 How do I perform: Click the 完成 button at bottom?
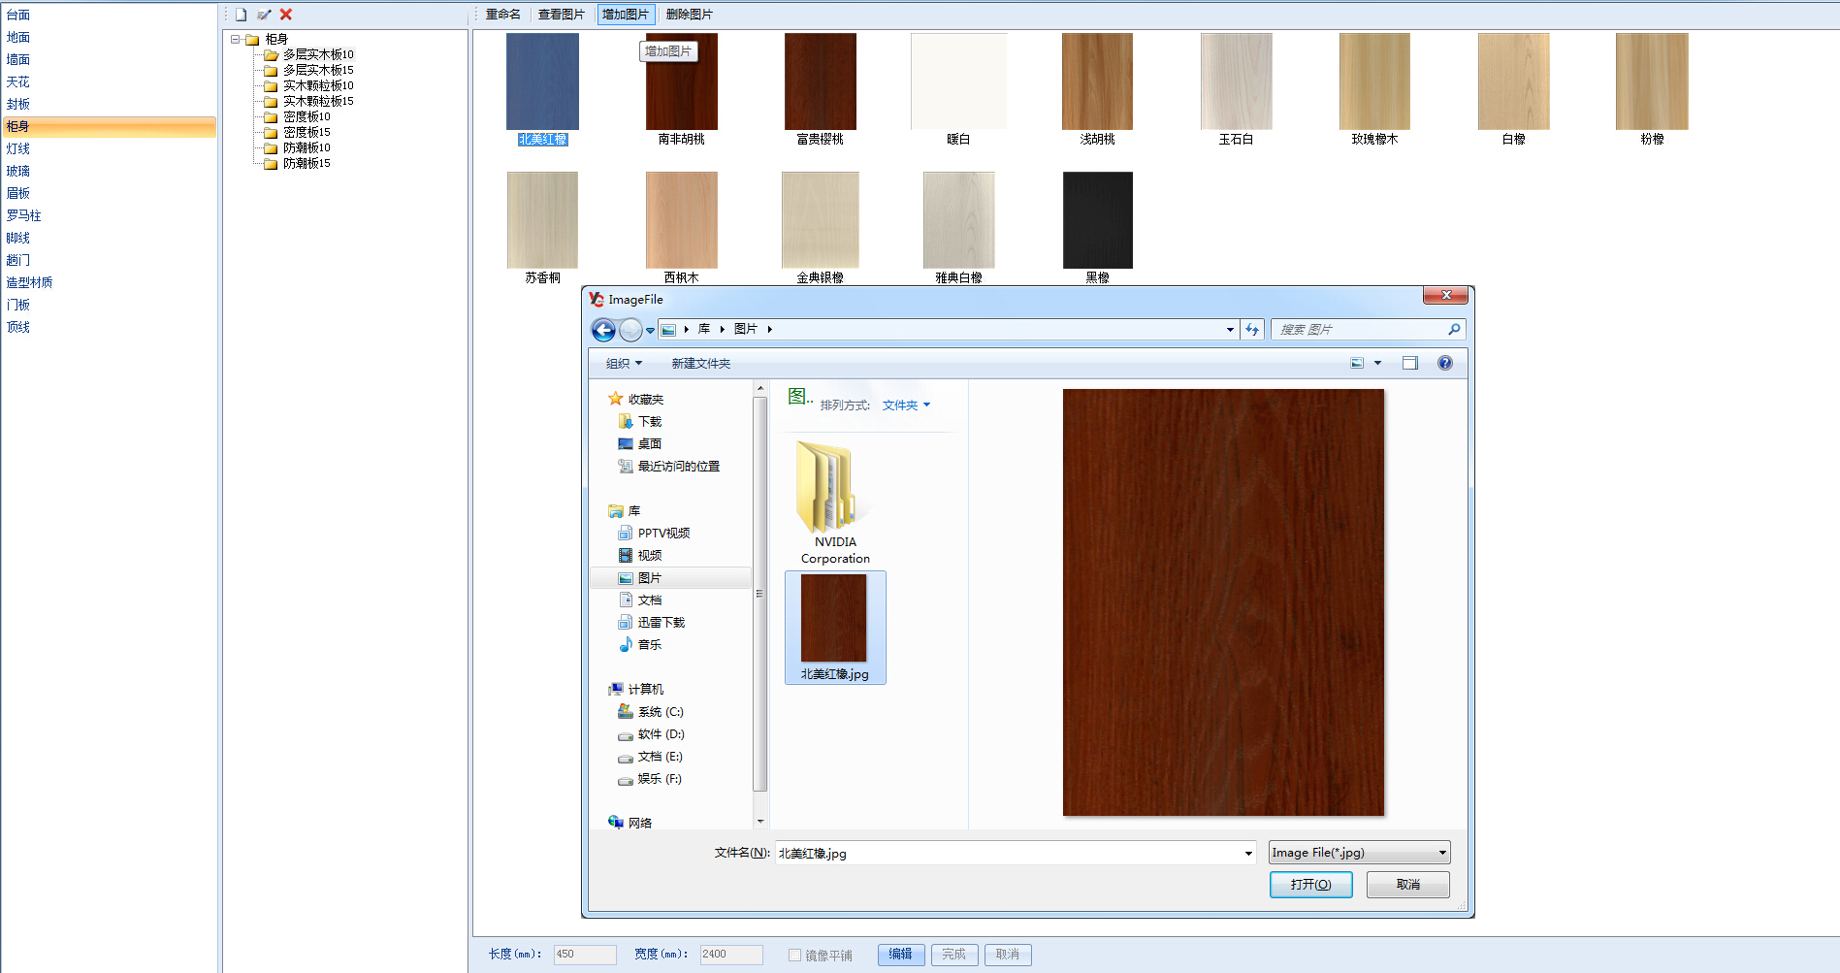pos(954,955)
